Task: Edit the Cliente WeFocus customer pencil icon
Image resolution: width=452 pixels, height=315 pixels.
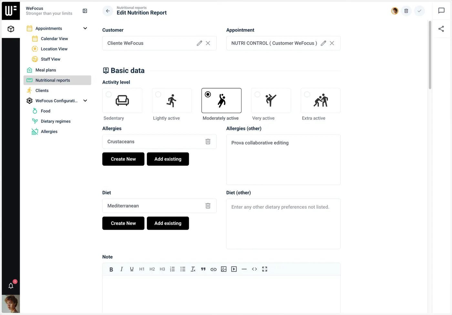Action: [200, 43]
